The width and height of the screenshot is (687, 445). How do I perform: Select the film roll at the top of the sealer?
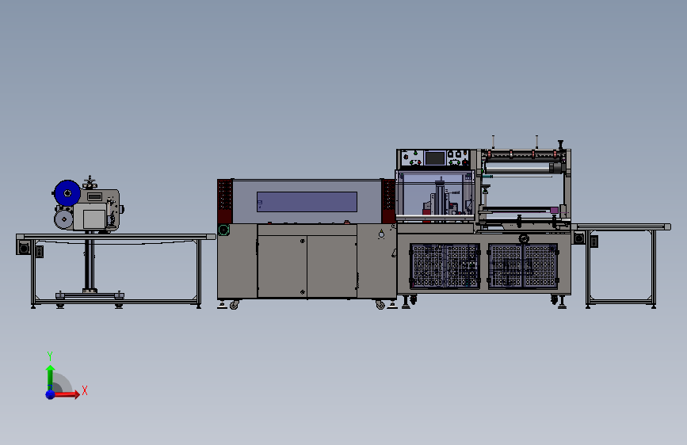click(523, 168)
